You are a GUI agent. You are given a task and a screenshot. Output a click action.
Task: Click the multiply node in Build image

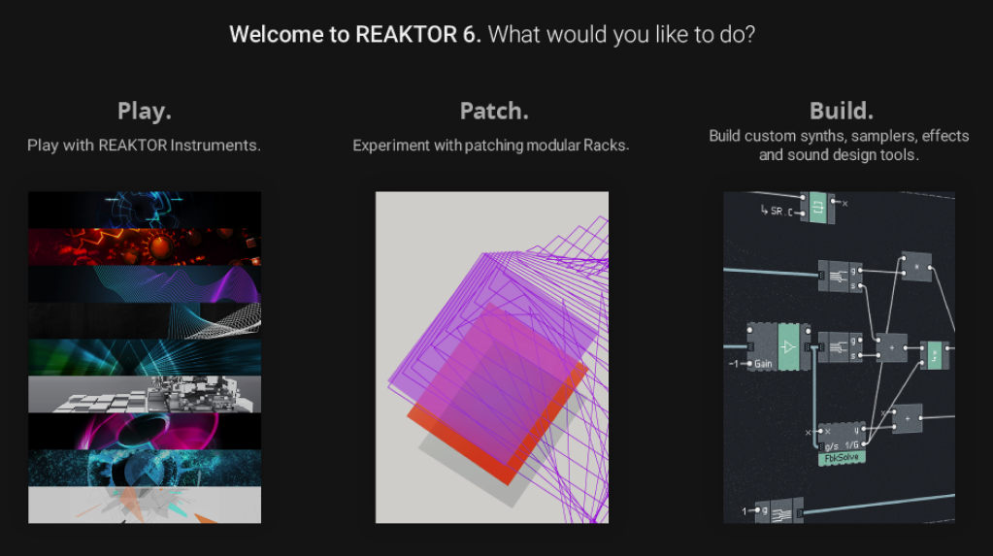click(x=915, y=266)
